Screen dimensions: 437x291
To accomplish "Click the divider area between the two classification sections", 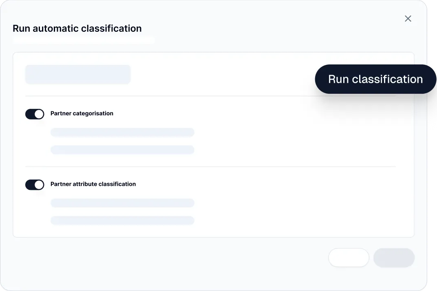I will [210, 167].
